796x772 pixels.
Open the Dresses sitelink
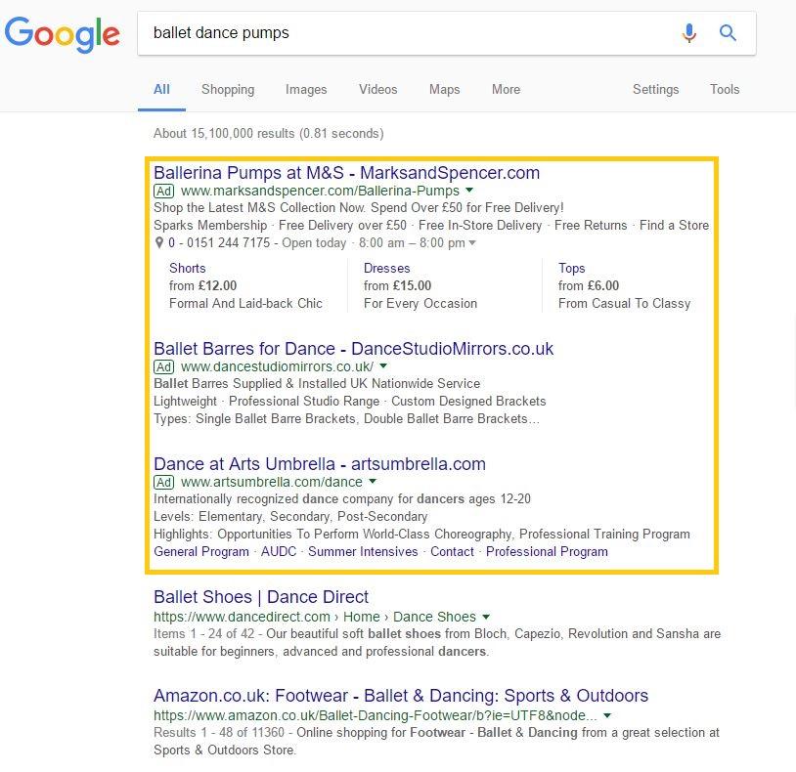pyautogui.click(x=387, y=268)
